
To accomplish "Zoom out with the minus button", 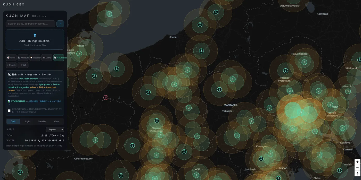I will [x=357, y=168].
